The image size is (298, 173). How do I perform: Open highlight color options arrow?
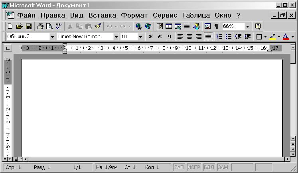click(x=279, y=37)
